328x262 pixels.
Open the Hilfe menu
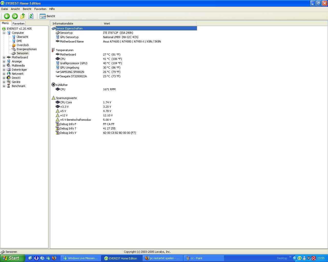(52, 9)
